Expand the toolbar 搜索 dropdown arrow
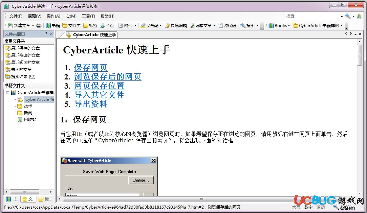This screenshot has height=213, width=367. tap(257, 25)
